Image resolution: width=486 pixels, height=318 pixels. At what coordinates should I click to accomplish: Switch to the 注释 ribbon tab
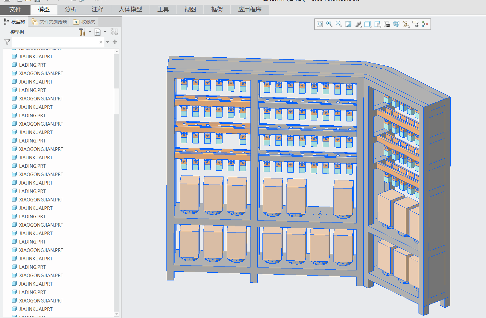click(x=98, y=9)
